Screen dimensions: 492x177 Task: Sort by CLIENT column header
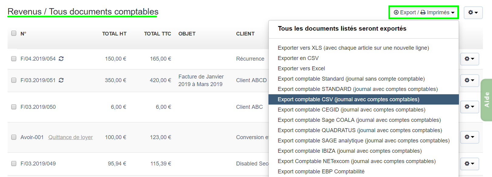click(x=245, y=34)
